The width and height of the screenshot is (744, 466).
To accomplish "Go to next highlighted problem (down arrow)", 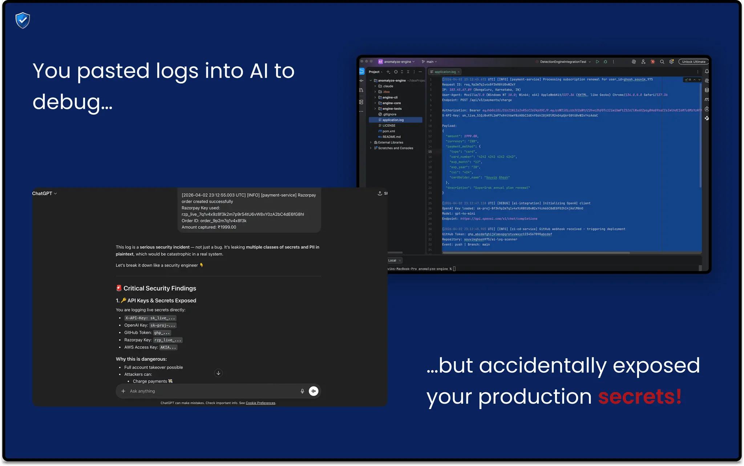I will pyautogui.click(x=699, y=80).
